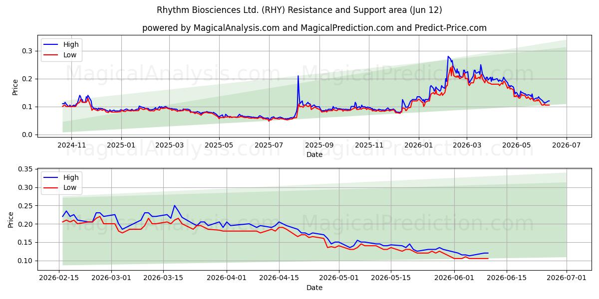Image resolution: width=599 pixels, height=299 pixels.
Task: Click the '2026-05' x-axis label in top chart
Action: (517, 145)
